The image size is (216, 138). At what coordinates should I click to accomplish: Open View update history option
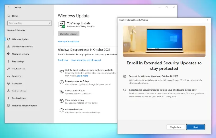pyautogui.click(x=75, y=100)
